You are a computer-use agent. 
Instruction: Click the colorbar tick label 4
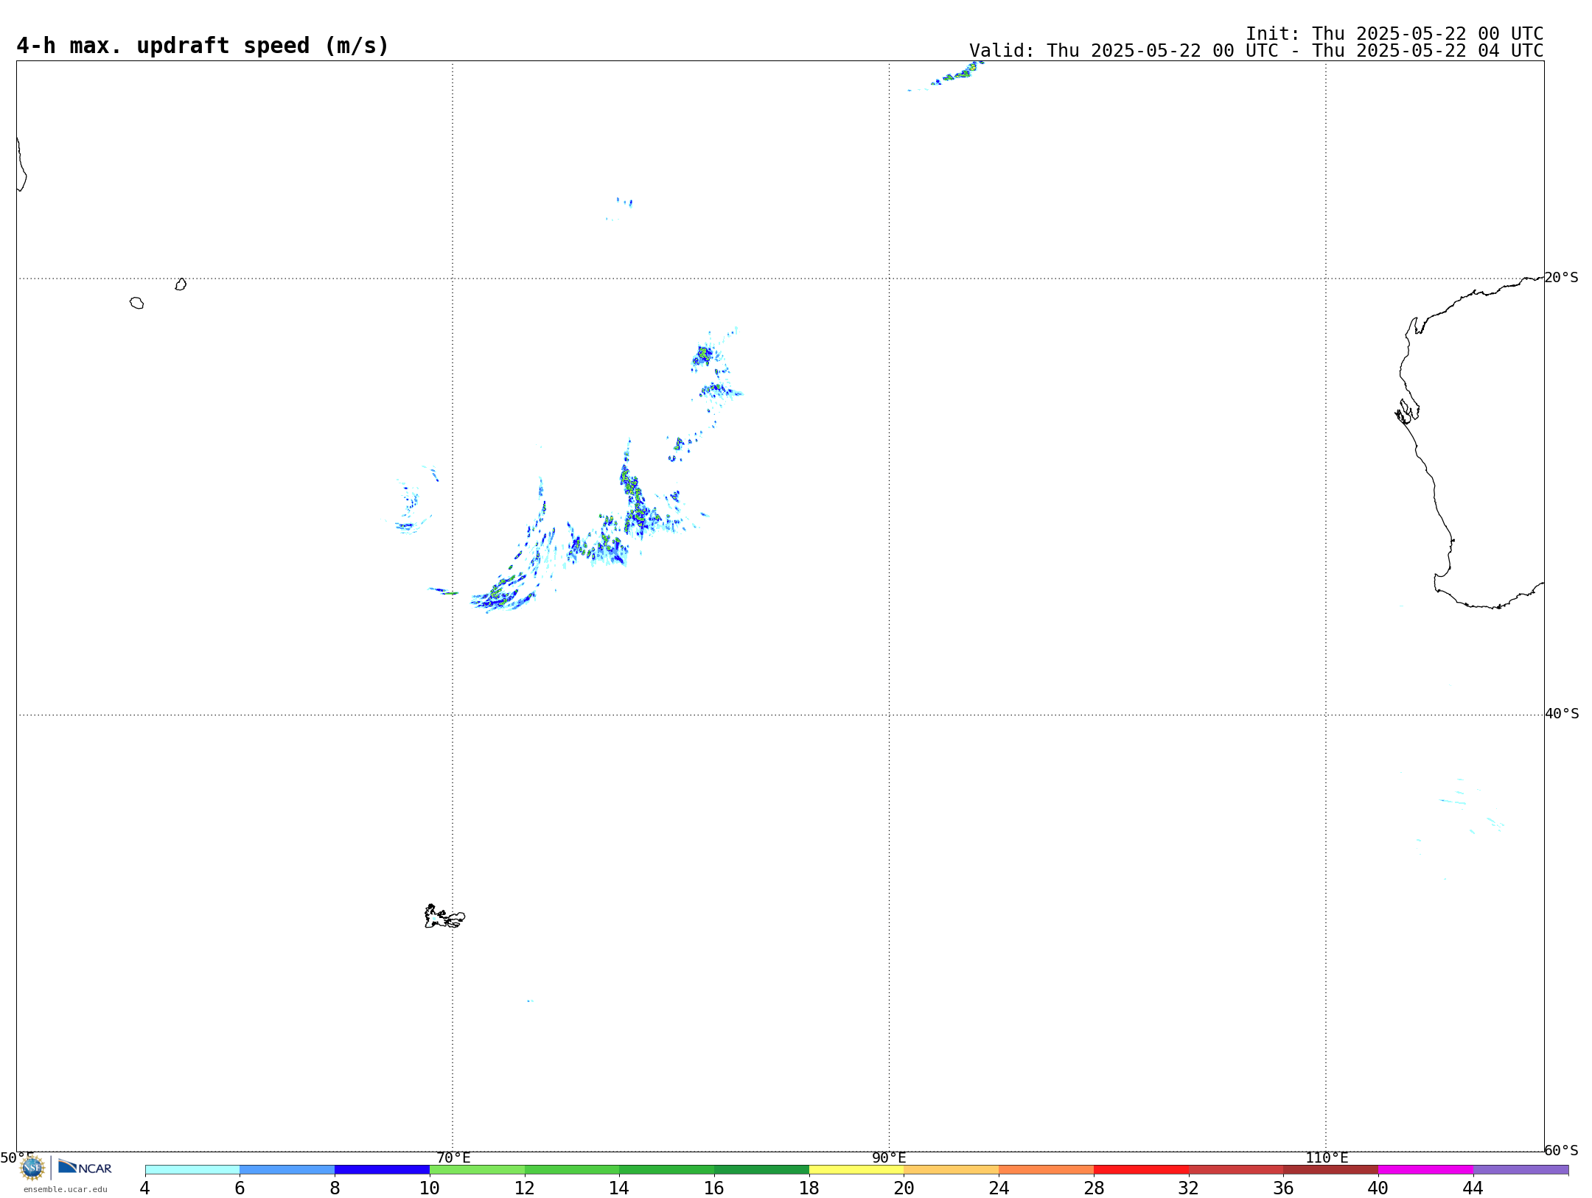[145, 1188]
